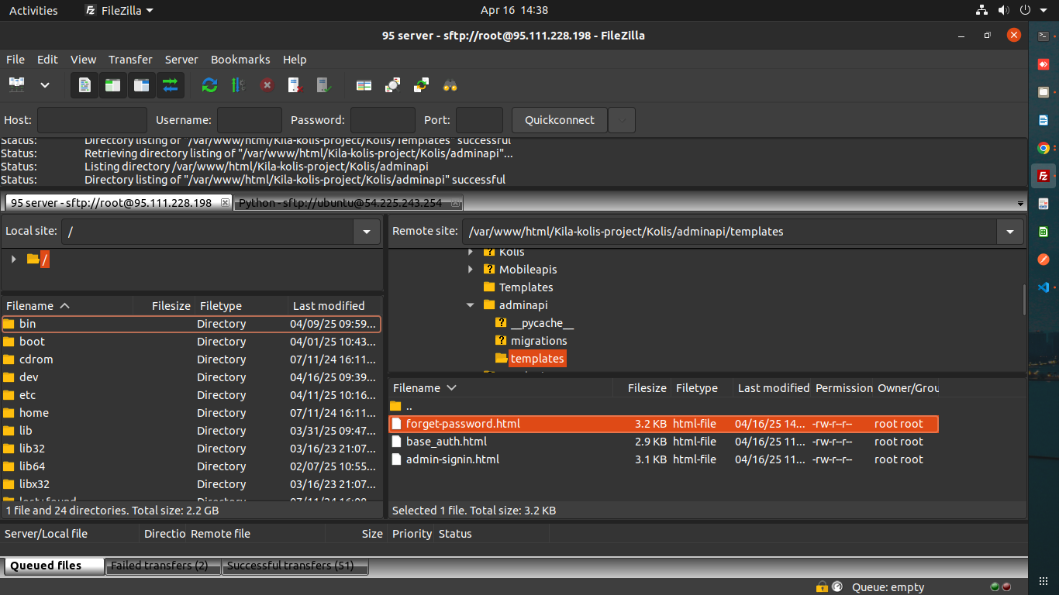Toggle local directory tree display
The image size is (1059, 595).
pyautogui.click(x=112, y=84)
